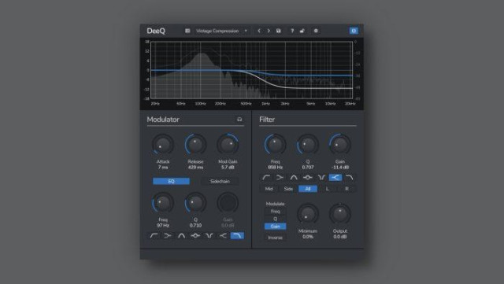Toggle the Modulator headphone listen icon
The width and height of the screenshot is (504, 284).
[x=239, y=120]
